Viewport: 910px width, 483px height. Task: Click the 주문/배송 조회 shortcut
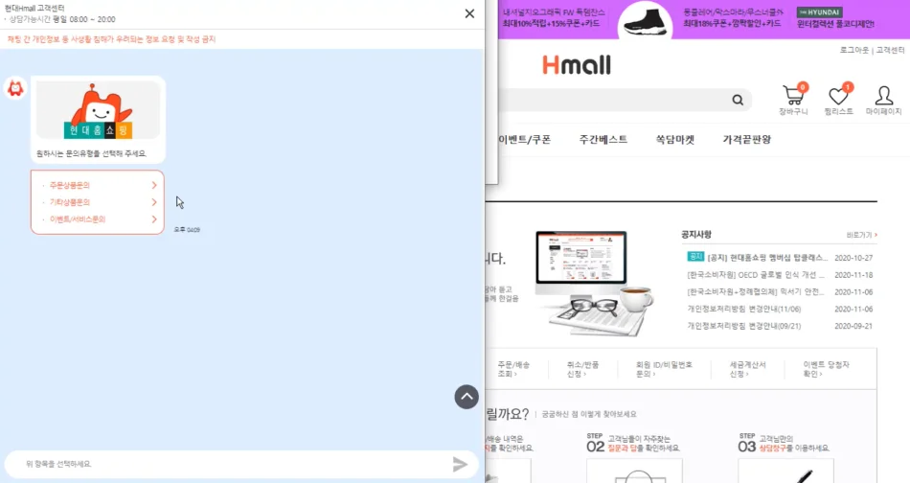point(513,369)
